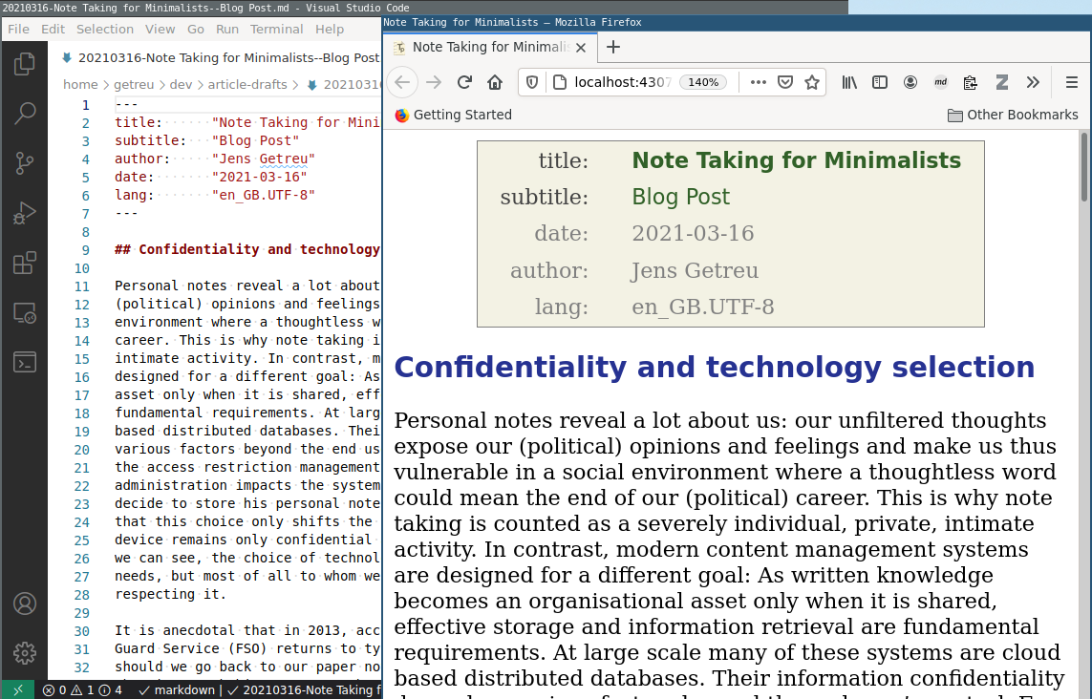
Task: Expand the Firefox toolbar overflow chevron
Action: (1033, 82)
